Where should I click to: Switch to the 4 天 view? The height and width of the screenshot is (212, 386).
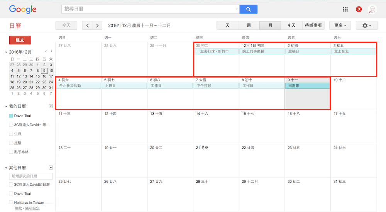click(291, 25)
